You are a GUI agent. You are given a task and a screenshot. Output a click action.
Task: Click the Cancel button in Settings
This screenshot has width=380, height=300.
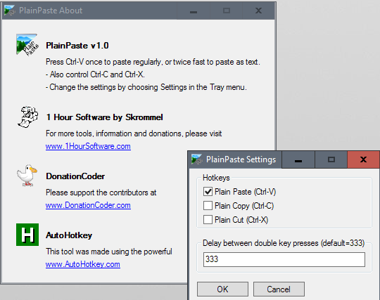pyautogui.click(x=279, y=289)
